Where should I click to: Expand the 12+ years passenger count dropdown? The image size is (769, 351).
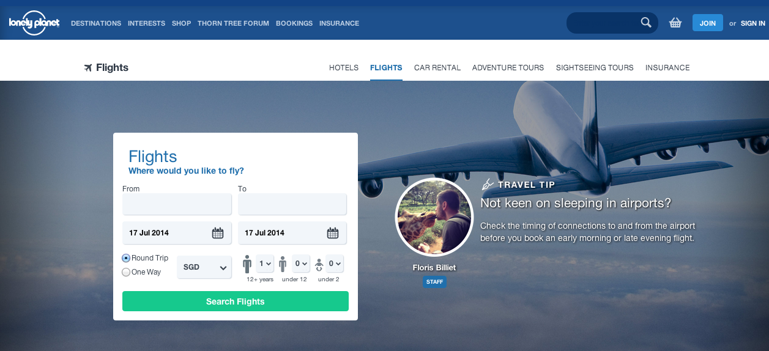coord(265,264)
